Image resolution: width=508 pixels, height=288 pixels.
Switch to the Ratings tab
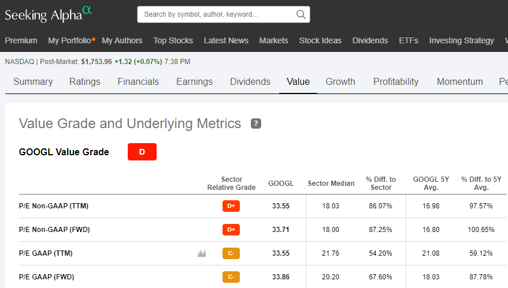(x=85, y=81)
